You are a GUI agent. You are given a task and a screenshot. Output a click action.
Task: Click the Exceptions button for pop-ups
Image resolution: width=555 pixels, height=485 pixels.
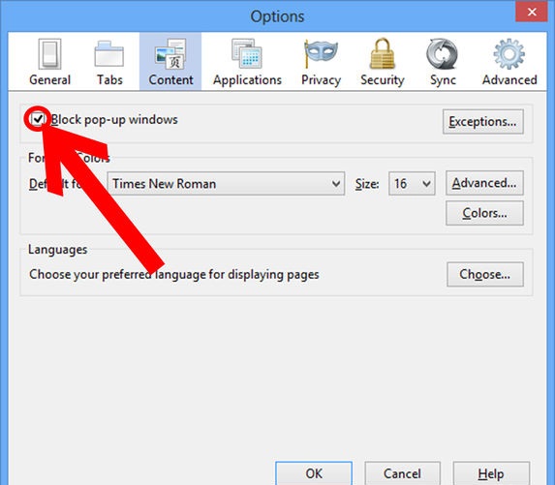coord(482,122)
